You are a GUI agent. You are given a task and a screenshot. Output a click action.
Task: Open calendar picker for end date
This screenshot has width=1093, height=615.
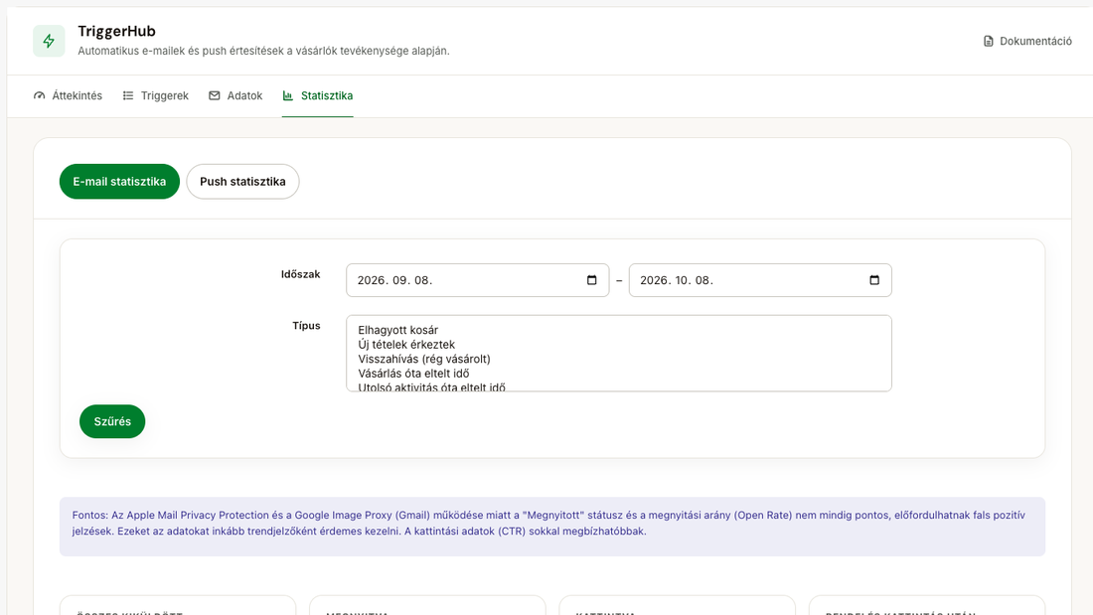coord(874,280)
